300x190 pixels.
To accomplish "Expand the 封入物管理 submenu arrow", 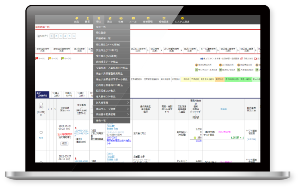I will tap(128, 103).
